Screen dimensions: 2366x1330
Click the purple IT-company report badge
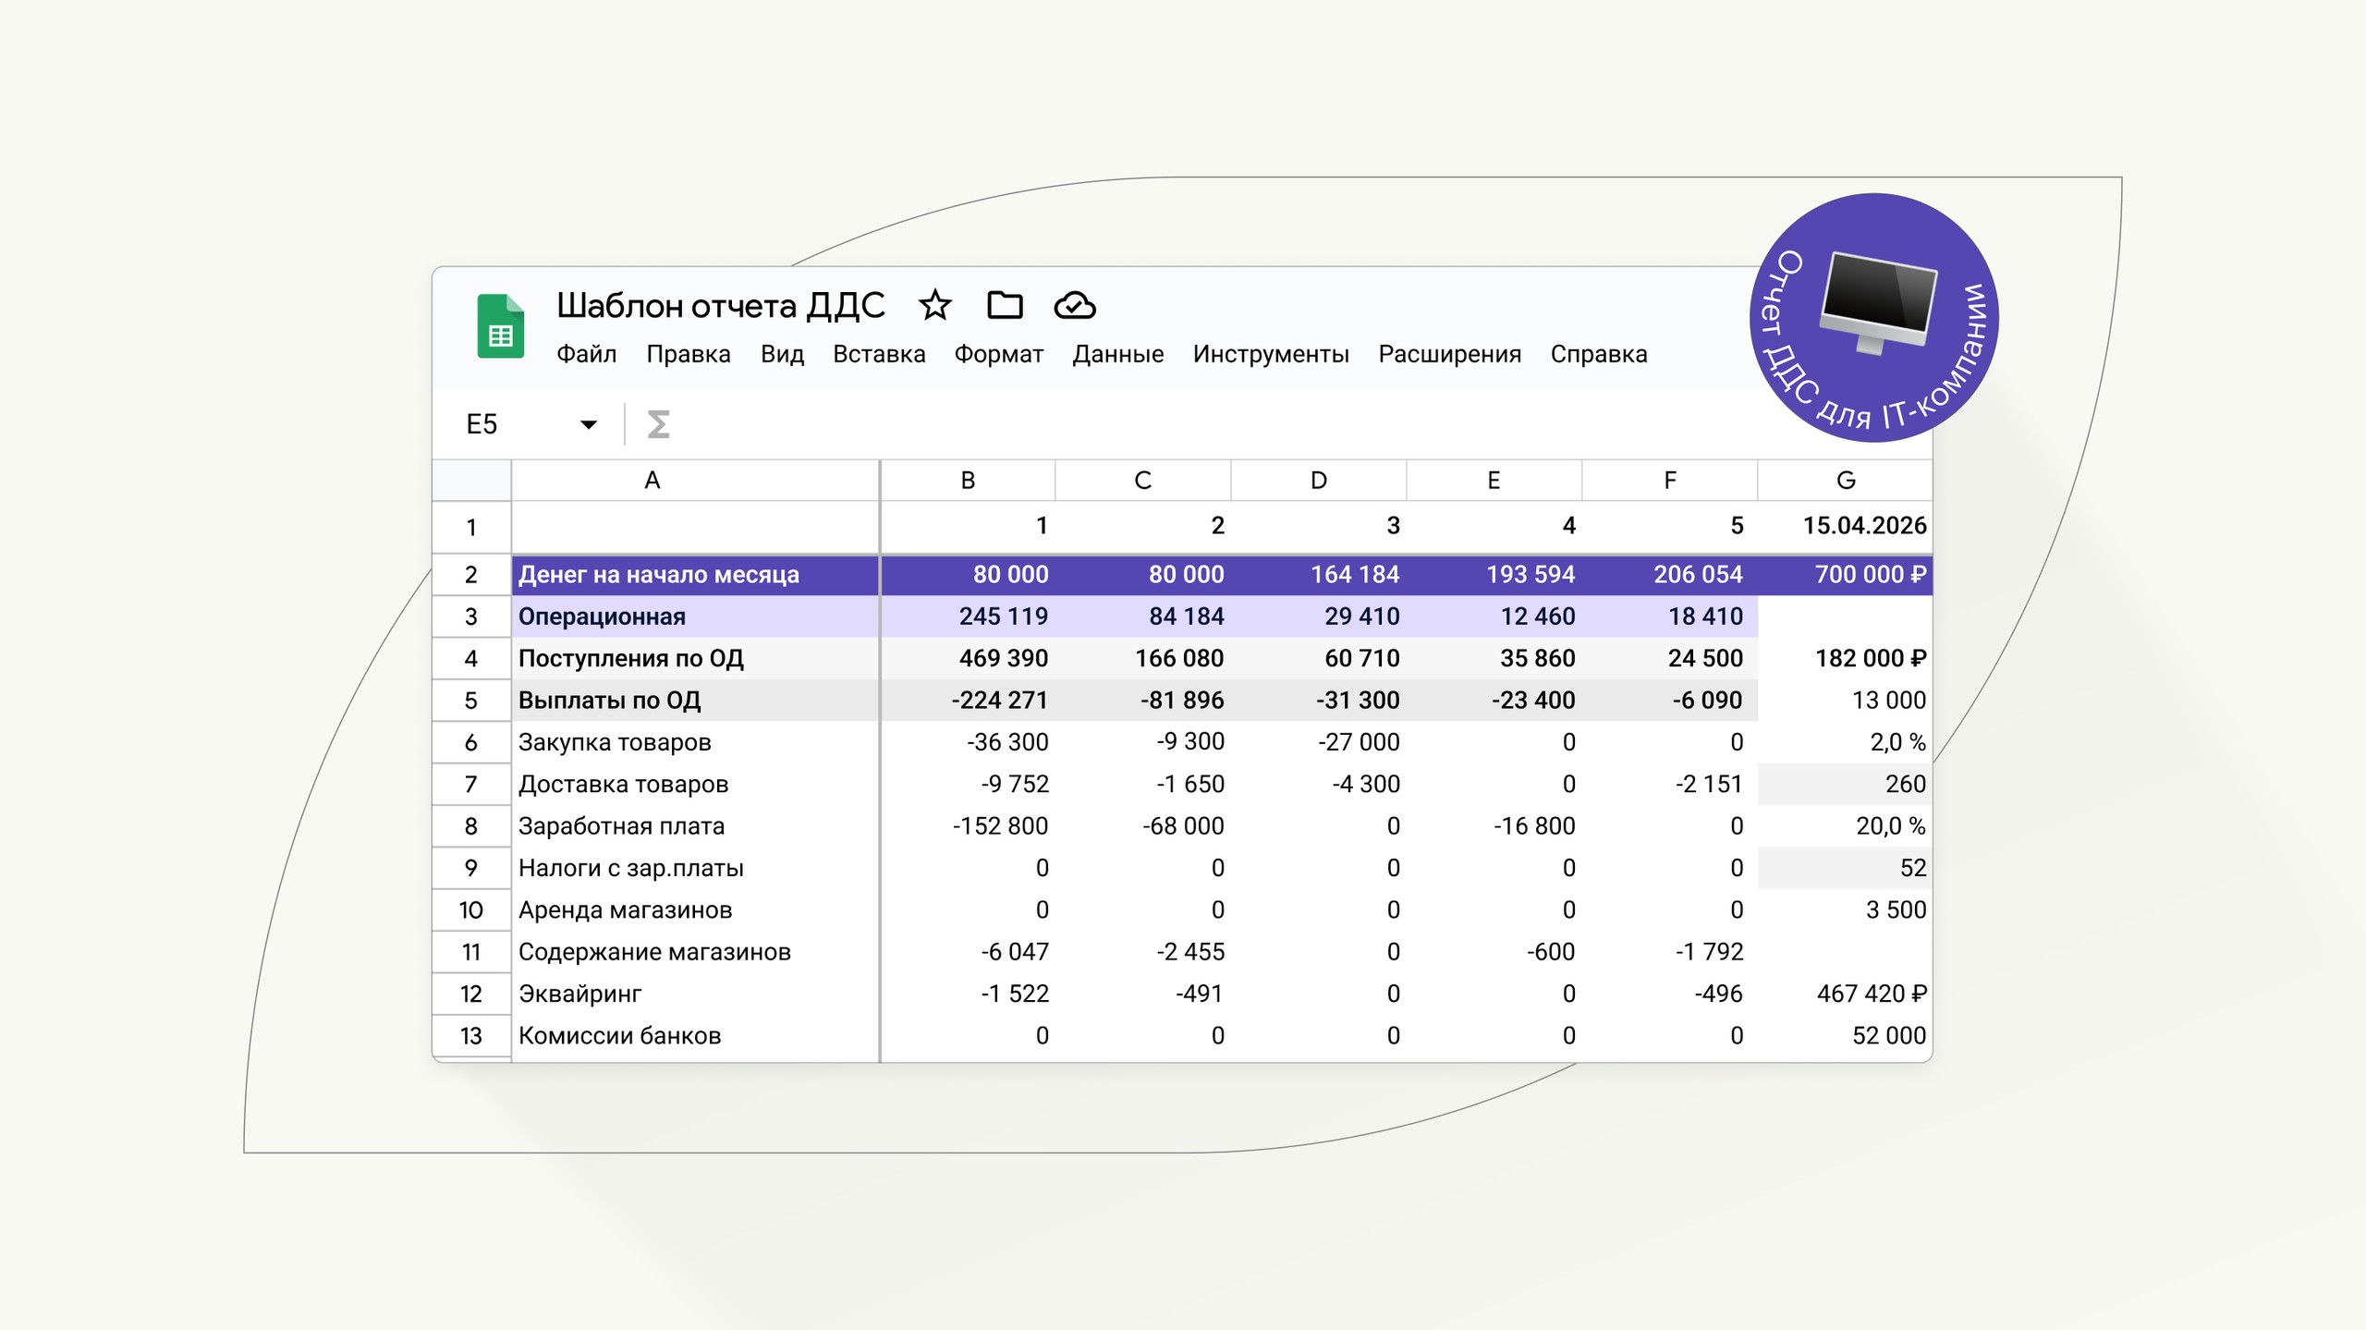pyautogui.click(x=1874, y=318)
